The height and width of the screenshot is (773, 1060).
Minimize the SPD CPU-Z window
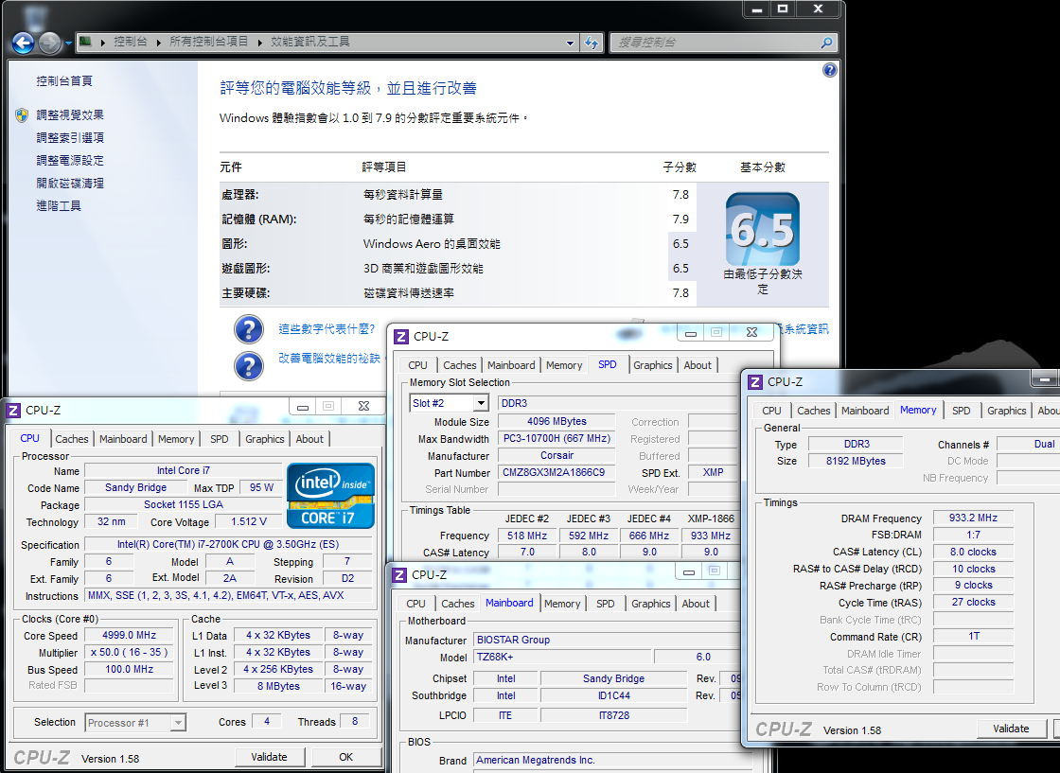point(690,332)
